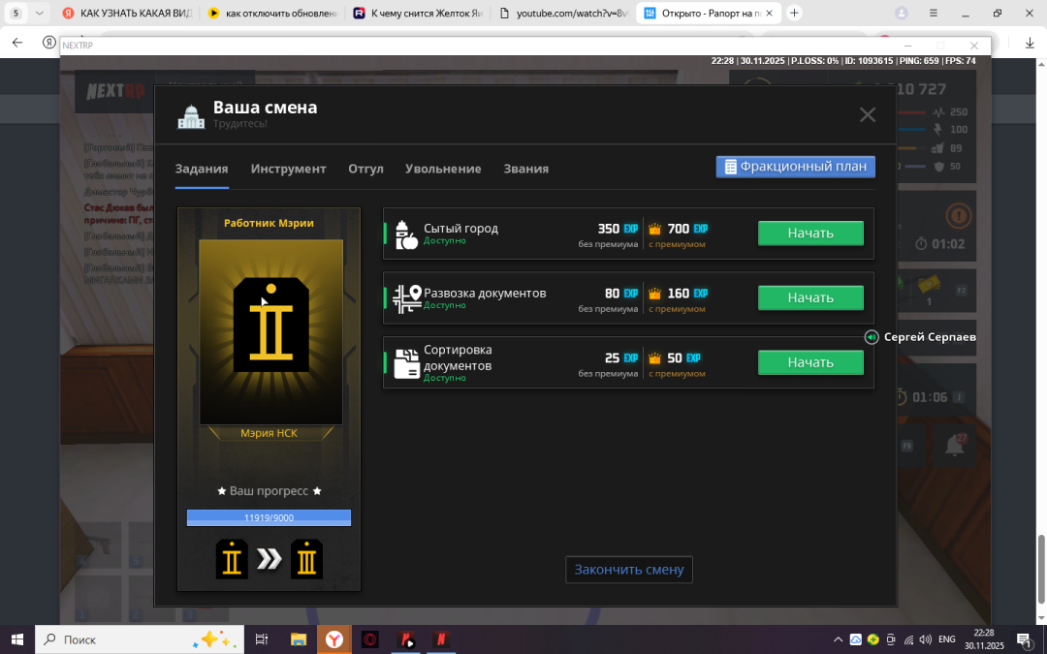Open the "Отгул" tab

coord(365,169)
